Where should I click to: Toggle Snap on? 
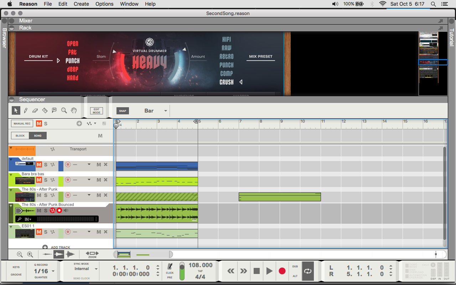pyautogui.click(x=123, y=111)
